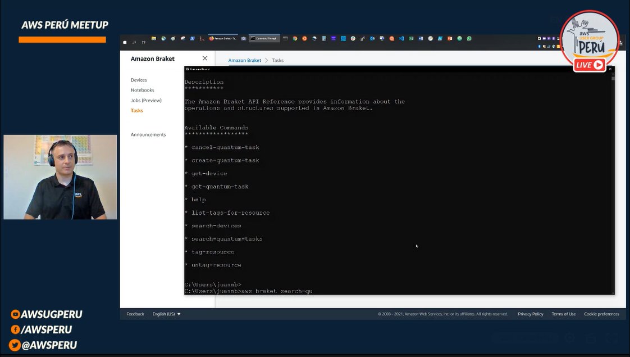Open File Explorer from the taskbar
630x357 pixels.
(153, 38)
